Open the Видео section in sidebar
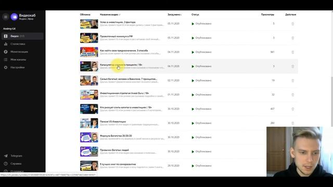 pos(22,36)
